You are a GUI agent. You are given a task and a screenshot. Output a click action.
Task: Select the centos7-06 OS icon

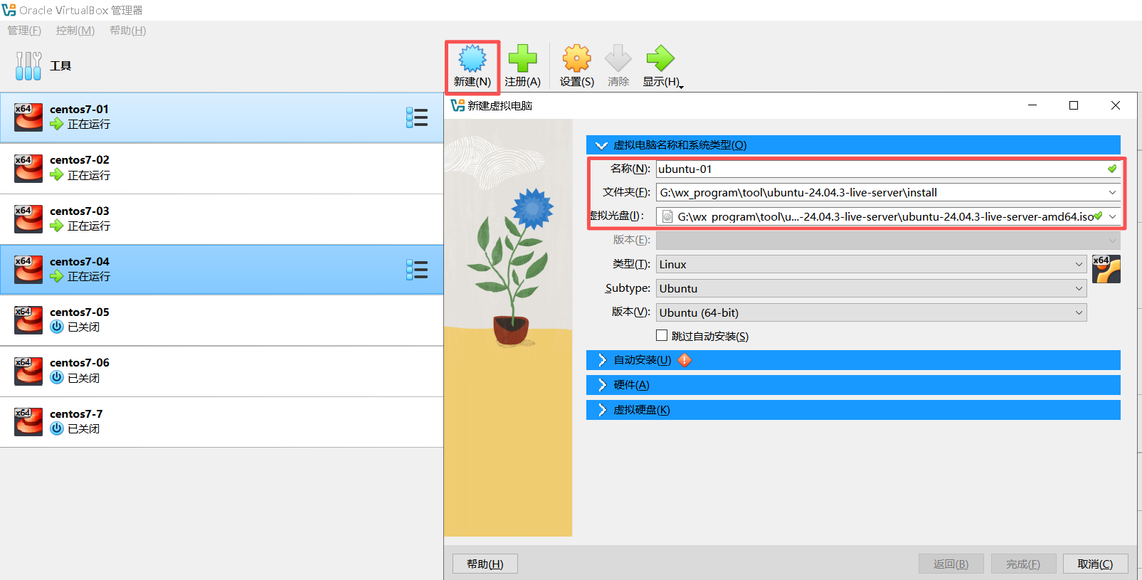[x=28, y=371]
